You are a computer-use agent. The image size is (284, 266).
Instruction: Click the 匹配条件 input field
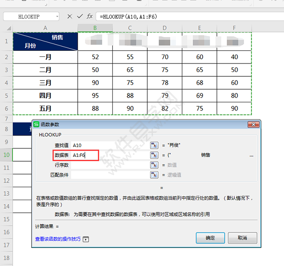[x=109, y=175]
